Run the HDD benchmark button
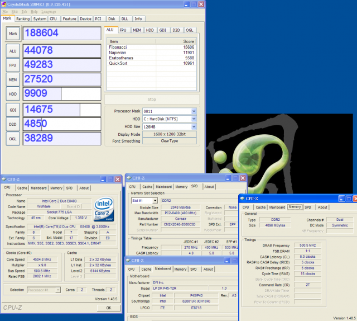357x321 pixels. click(13, 94)
